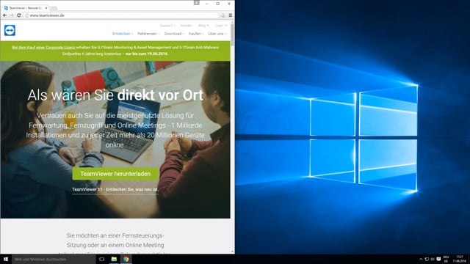Click the volume icon in the system tray
The height and width of the screenshot is (264, 470).
coord(433,259)
